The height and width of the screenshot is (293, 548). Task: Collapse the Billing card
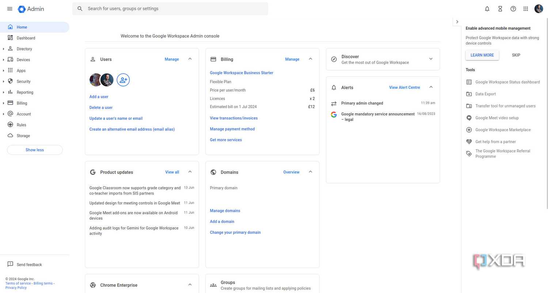coord(311,59)
